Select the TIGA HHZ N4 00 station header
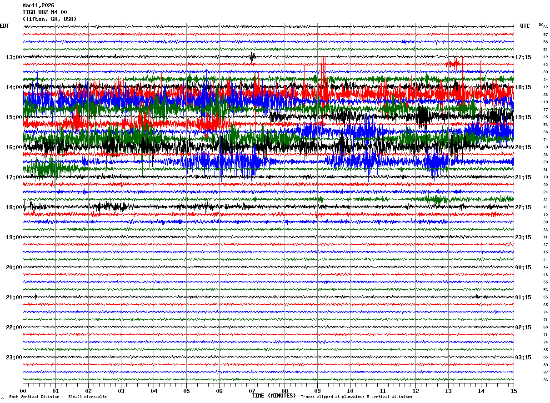The image size is (550, 403). pos(45,12)
